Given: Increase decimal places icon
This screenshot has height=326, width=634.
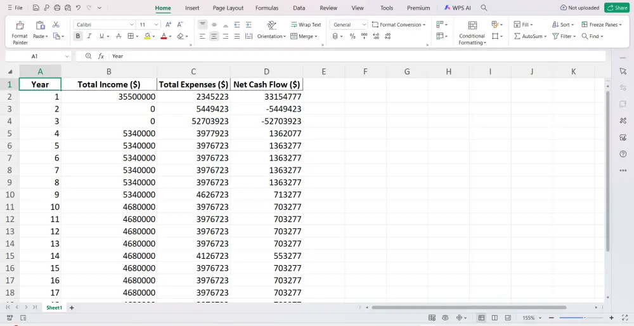Looking at the screenshot, I should 376,36.
